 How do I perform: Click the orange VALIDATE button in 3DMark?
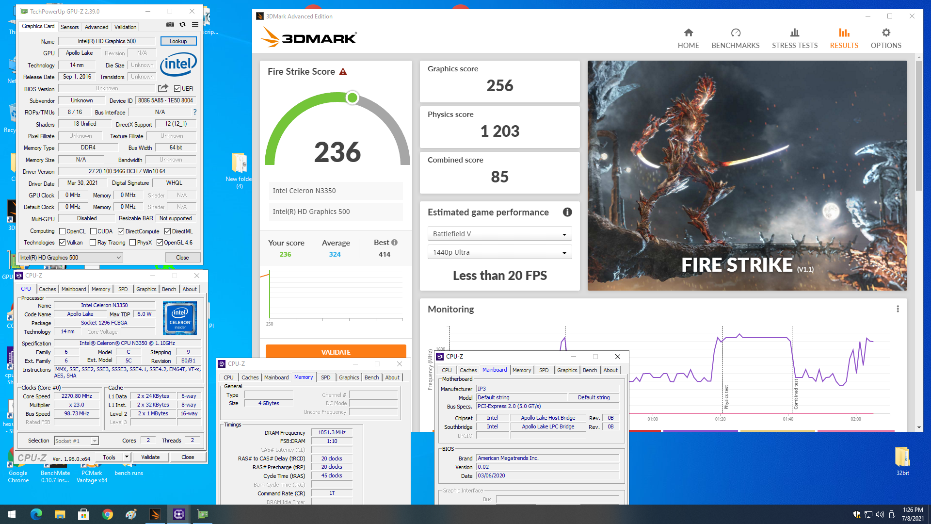pos(336,352)
